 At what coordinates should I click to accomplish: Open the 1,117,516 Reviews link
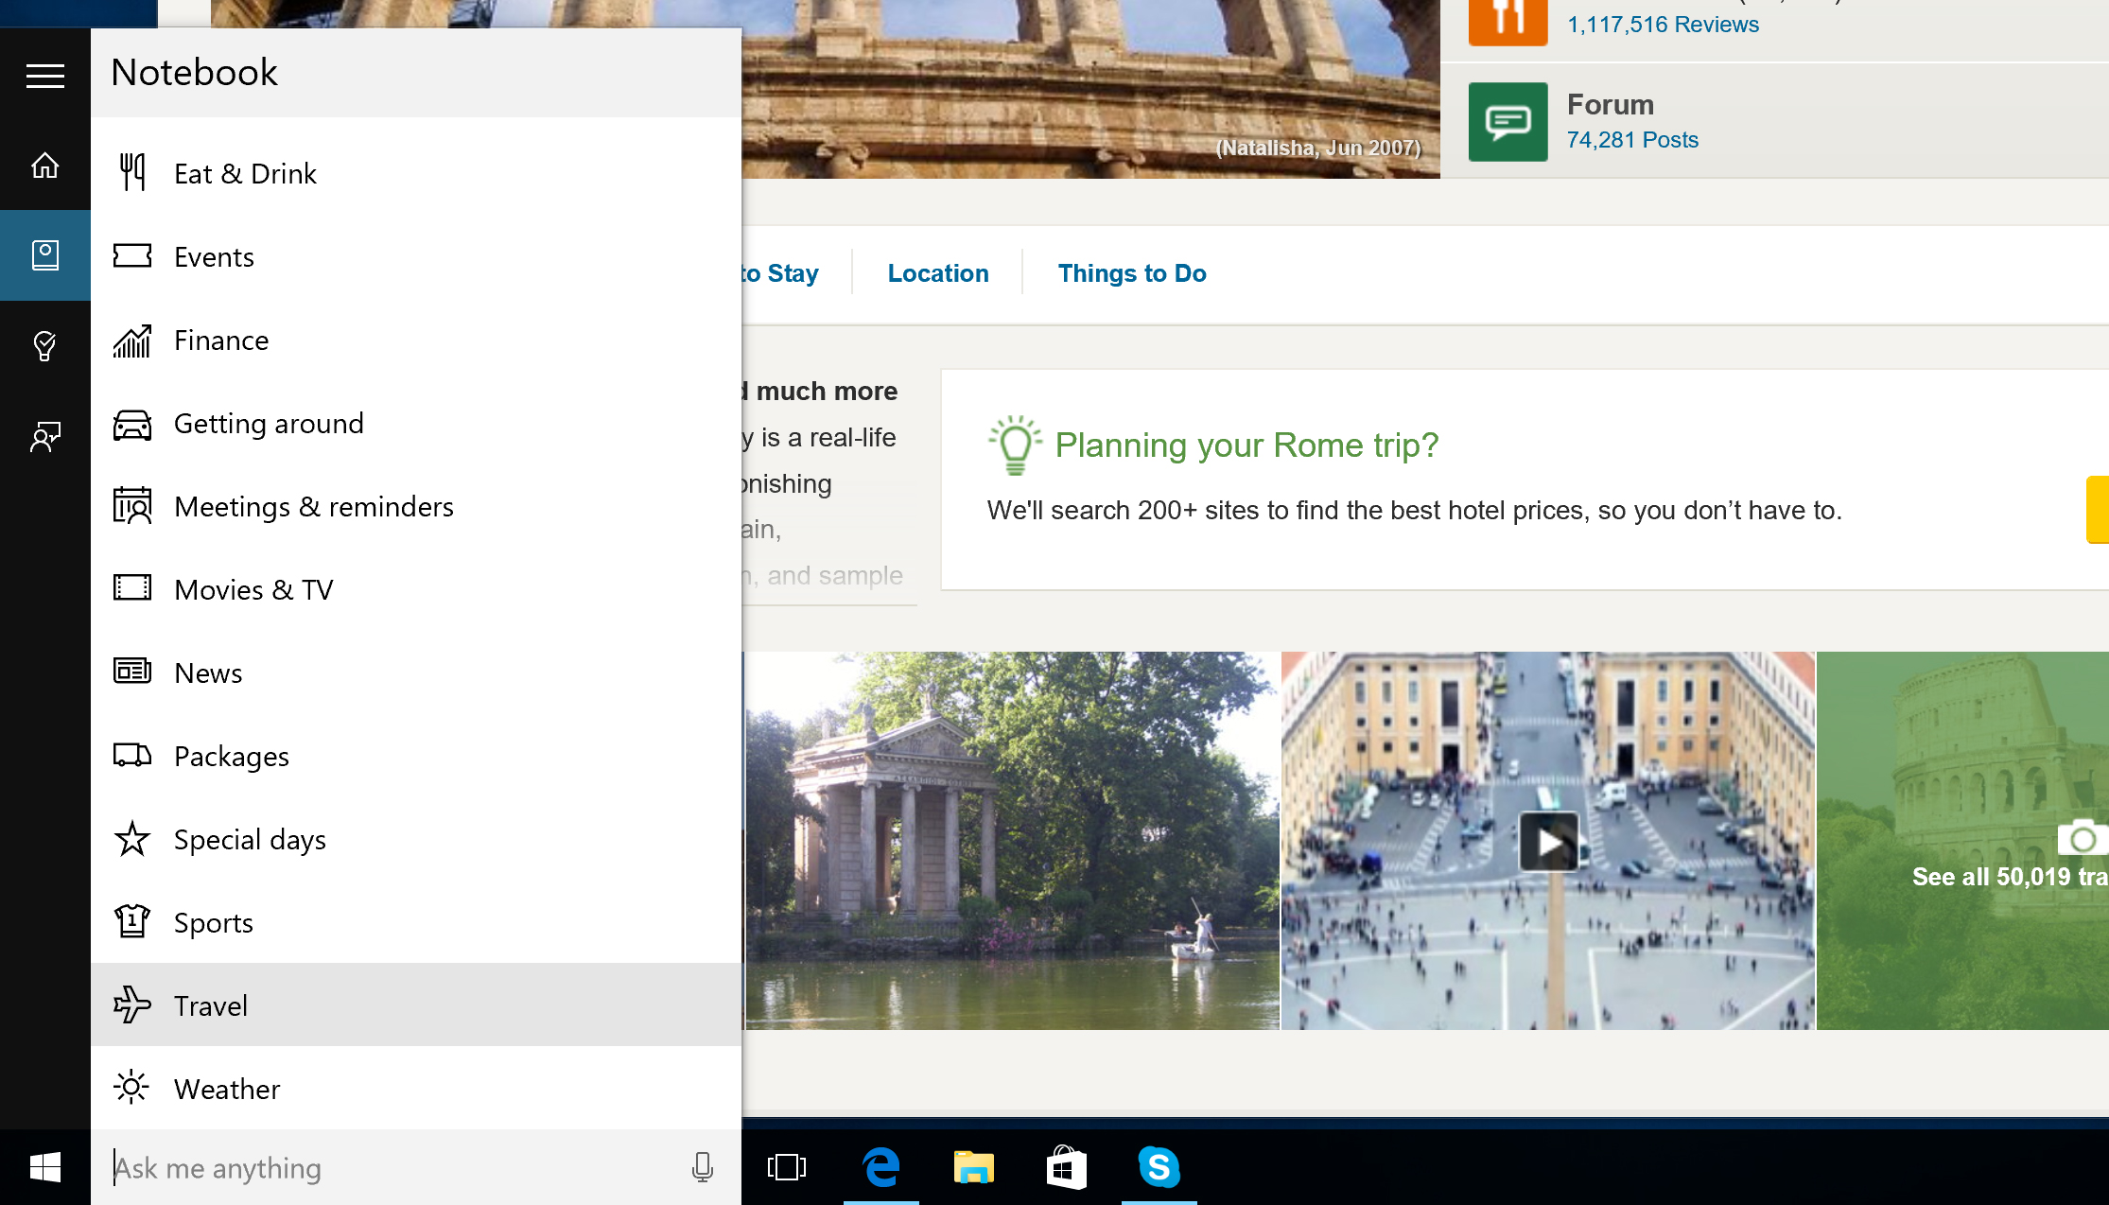click(x=1662, y=24)
